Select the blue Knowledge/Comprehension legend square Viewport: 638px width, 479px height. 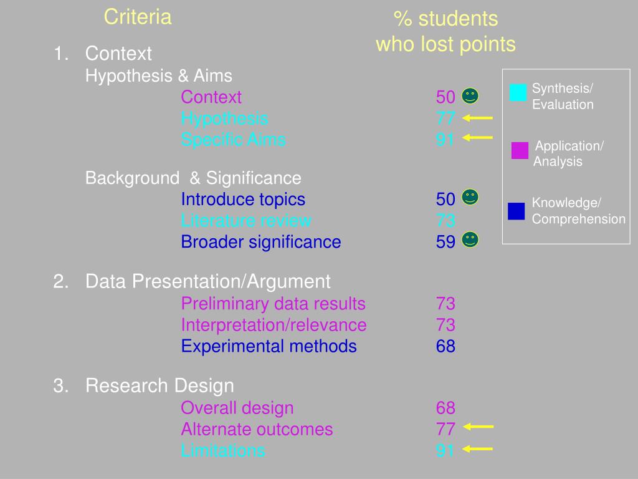point(517,211)
